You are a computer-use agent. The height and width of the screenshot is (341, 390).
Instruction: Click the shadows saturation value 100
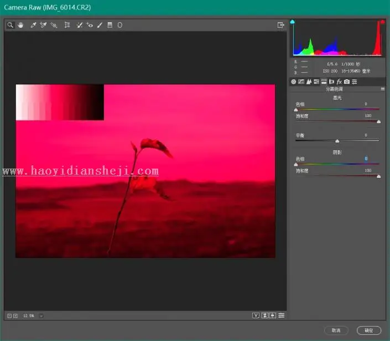pyautogui.click(x=368, y=171)
